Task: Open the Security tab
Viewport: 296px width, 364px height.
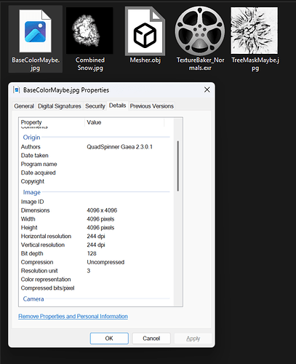Action: pyautogui.click(x=95, y=106)
